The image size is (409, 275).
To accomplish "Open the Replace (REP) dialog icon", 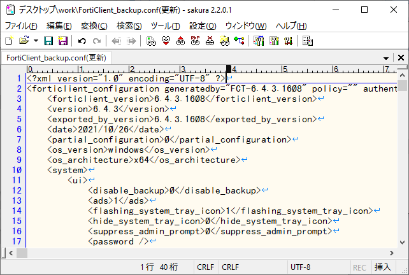I will (195, 41).
